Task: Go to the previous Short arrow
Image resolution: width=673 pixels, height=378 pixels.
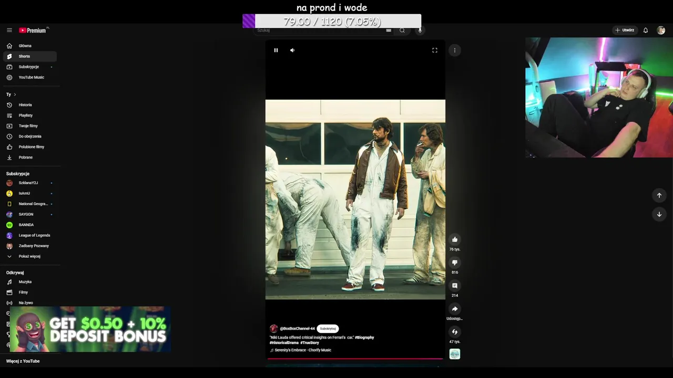Action: pyautogui.click(x=659, y=195)
